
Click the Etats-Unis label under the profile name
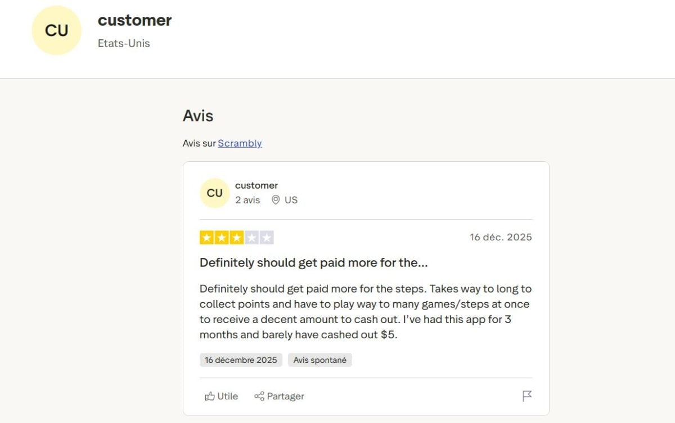coord(125,43)
